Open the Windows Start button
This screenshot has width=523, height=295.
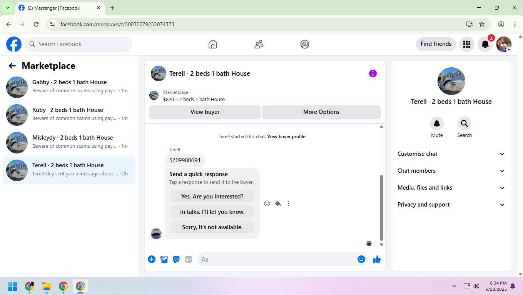pos(13,286)
